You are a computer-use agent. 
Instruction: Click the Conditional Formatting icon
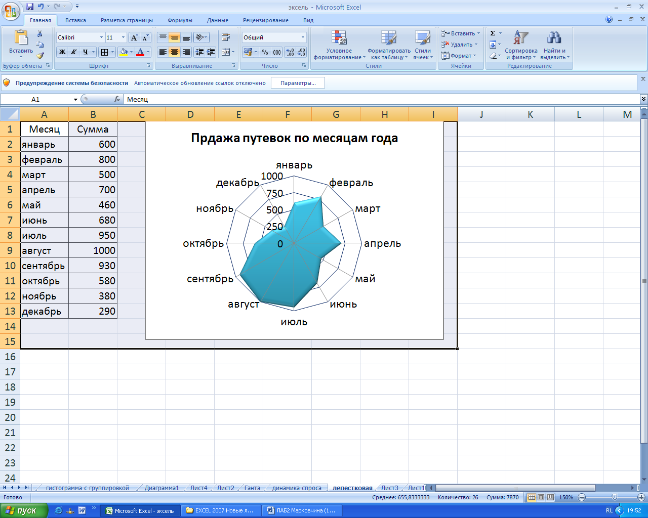339,45
